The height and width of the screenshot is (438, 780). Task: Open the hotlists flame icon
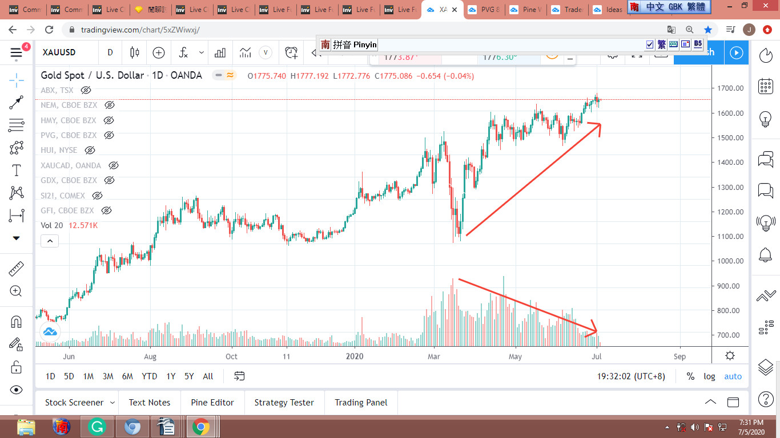click(765, 55)
